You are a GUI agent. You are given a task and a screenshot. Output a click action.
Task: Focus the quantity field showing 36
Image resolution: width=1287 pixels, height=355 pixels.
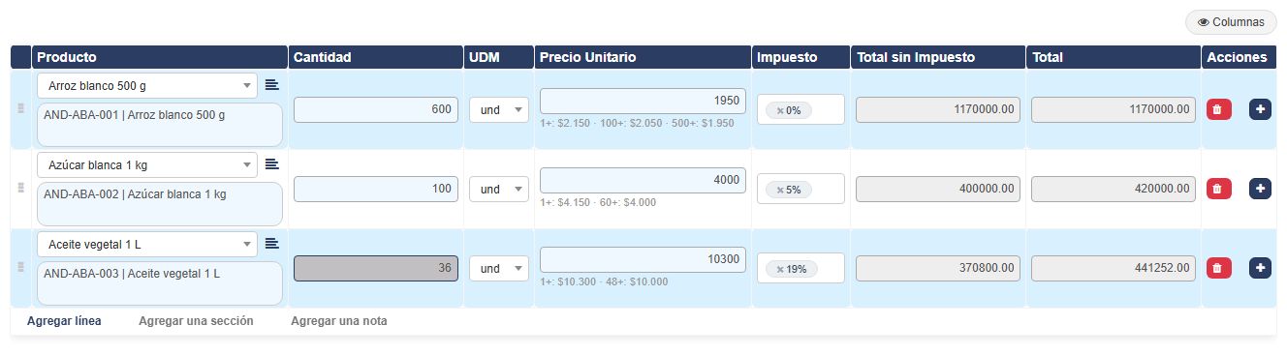click(376, 269)
